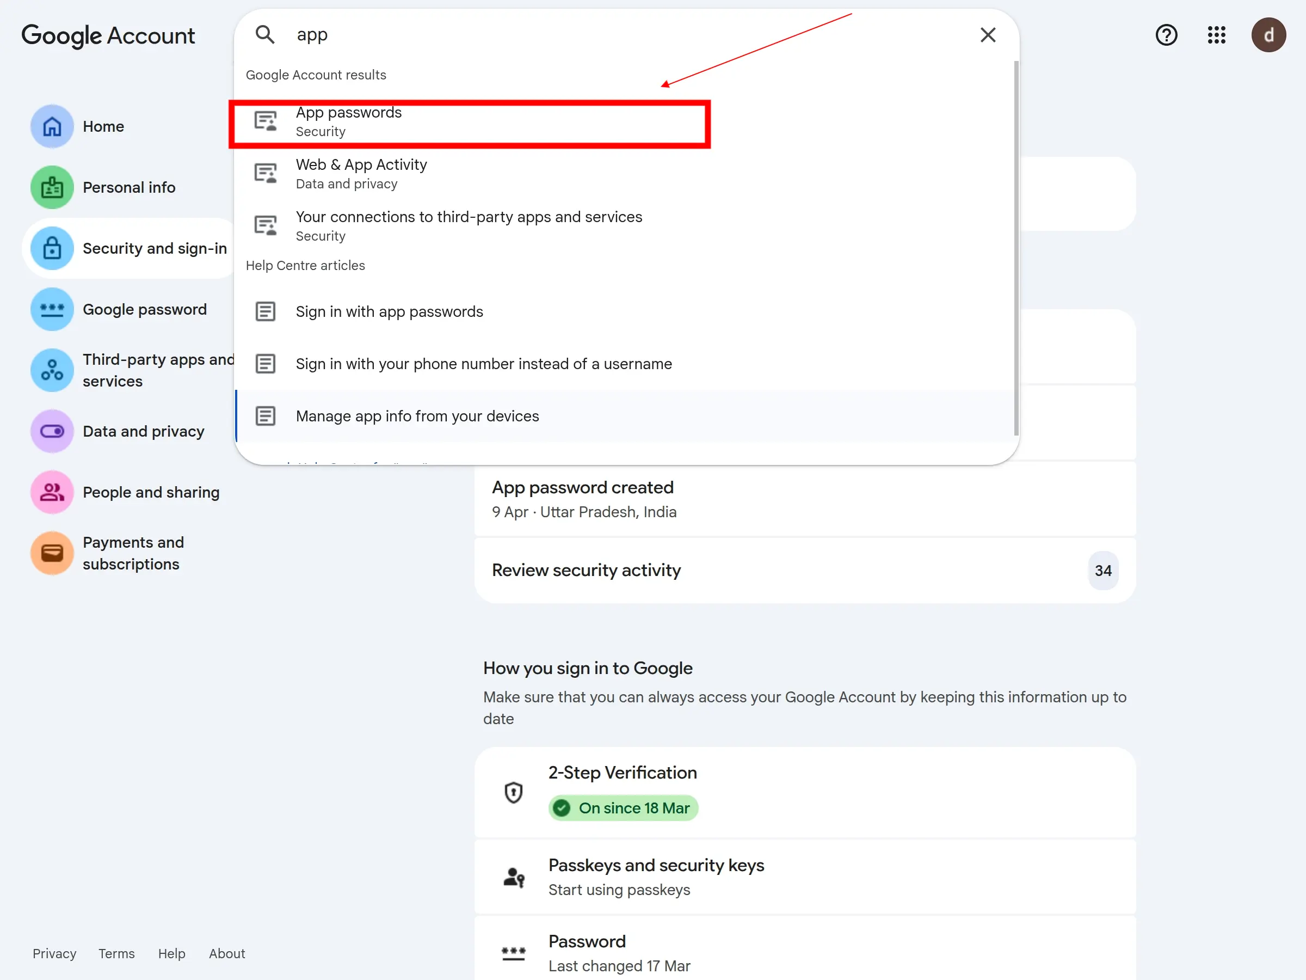Click the search results scrollbar
1306x980 pixels.
pyautogui.click(x=1016, y=248)
